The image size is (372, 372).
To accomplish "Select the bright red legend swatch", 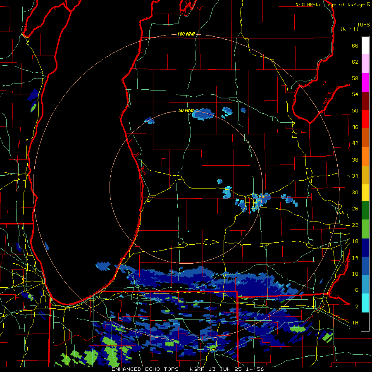I will pos(365,119).
